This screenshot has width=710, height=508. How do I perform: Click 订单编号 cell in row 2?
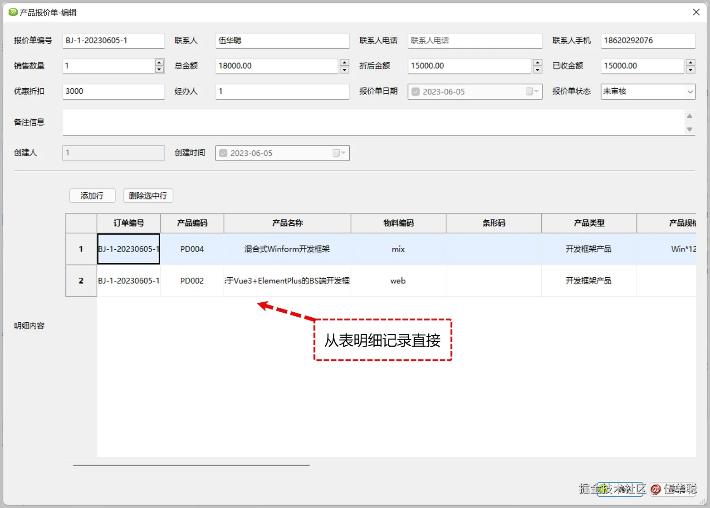tap(129, 281)
